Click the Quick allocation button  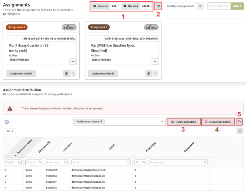coord(184,122)
